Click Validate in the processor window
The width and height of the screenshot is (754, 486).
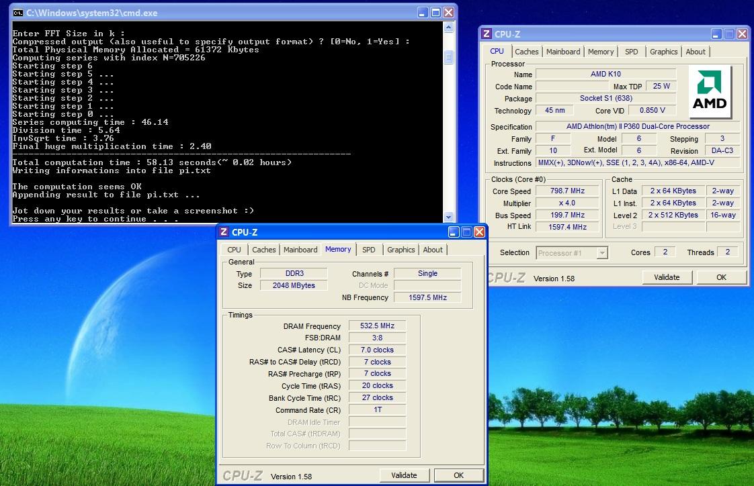click(667, 277)
